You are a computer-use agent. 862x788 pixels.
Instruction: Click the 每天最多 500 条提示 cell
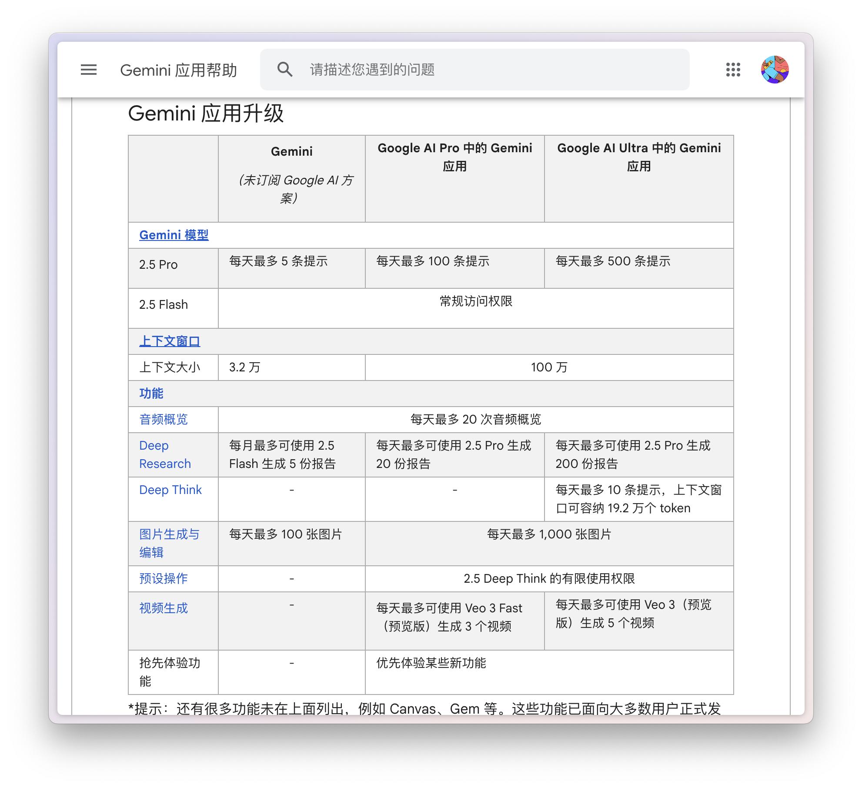613,261
